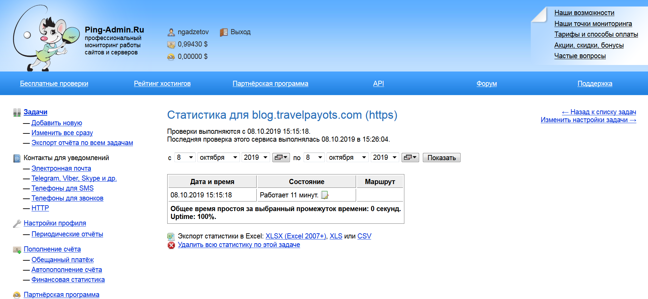Screen dimensions: 648x299
Task: Open the end month dropdown showing октября
Action: [x=347, y=157]
